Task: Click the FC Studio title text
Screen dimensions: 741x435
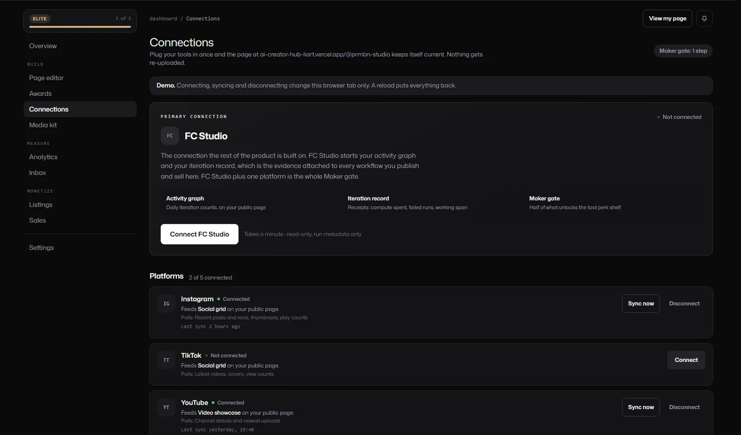Action: [206, 136]
